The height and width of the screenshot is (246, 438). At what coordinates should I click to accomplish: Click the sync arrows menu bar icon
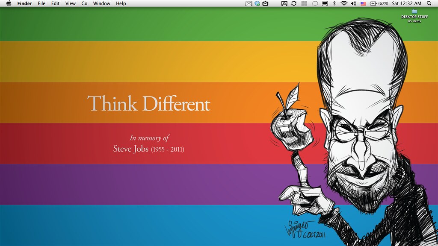point(294,3)
